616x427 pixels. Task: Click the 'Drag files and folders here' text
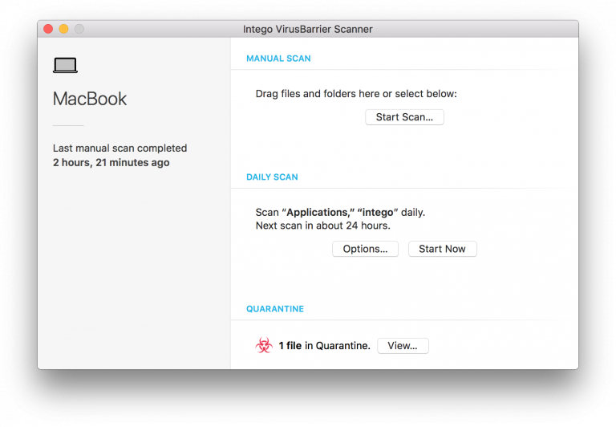[x=356, y=94]
